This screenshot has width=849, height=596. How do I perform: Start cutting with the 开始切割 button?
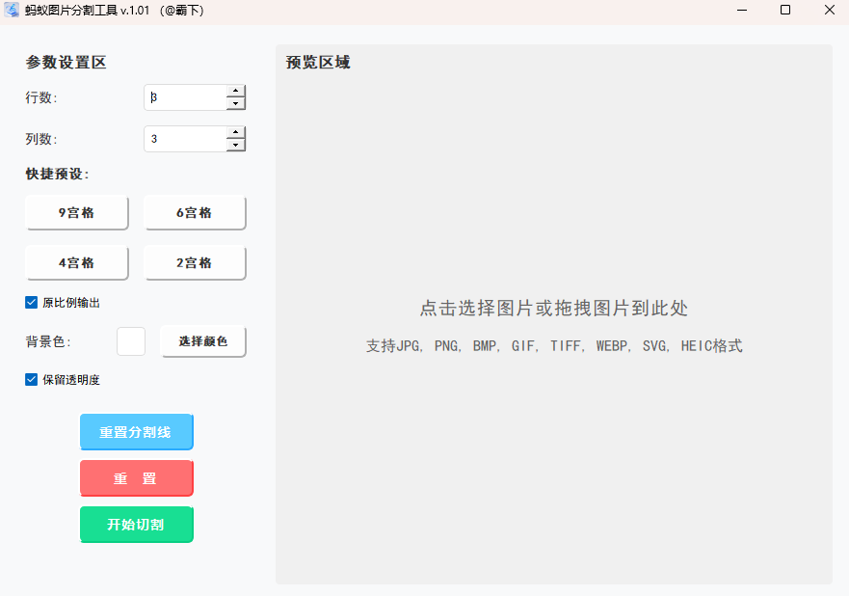pyautogui.click(x=136, y=525)
